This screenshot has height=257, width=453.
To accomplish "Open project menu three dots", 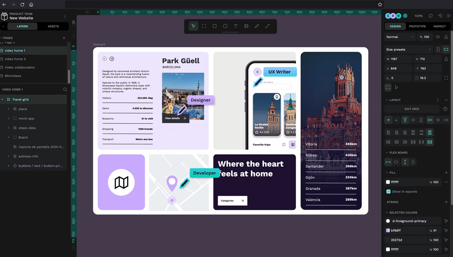I will (x=65, y=16).
